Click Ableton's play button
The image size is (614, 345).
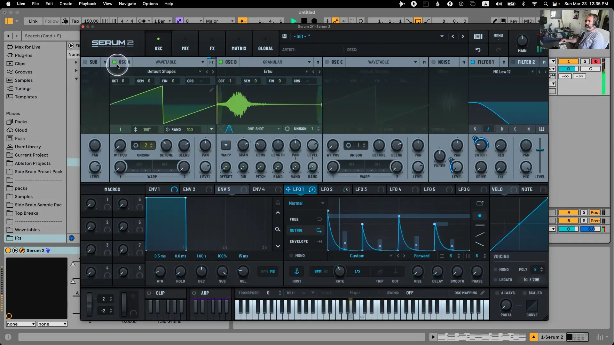294,21
